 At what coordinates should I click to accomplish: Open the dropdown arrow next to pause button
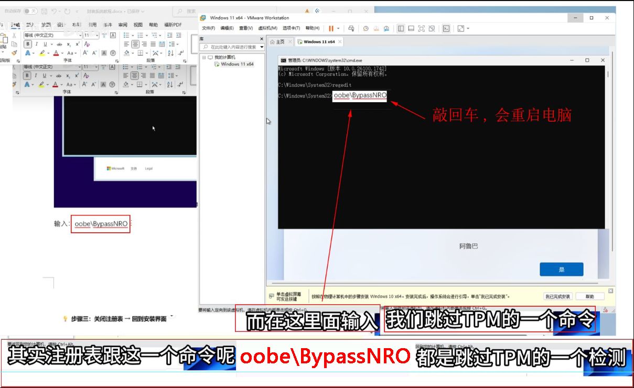click(338, 28)
